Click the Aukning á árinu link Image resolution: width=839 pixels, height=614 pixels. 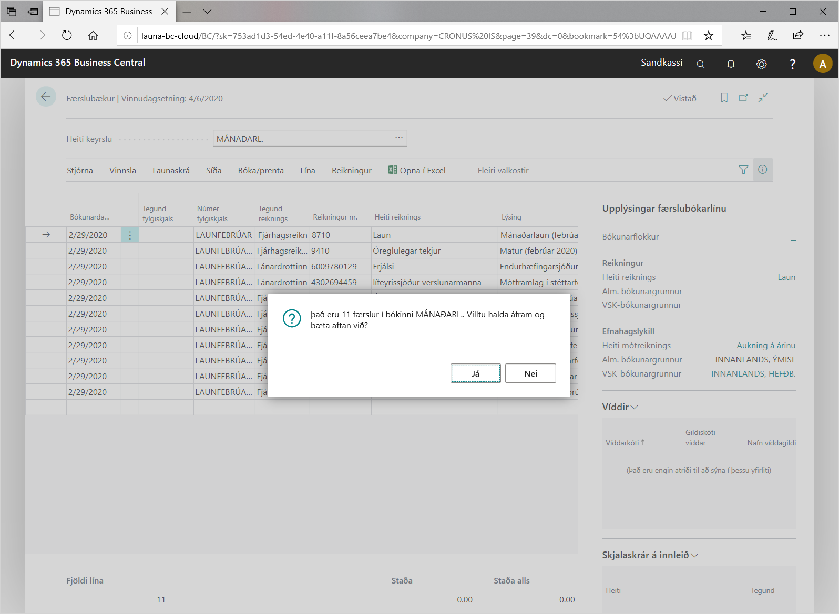tap(765, 346)
